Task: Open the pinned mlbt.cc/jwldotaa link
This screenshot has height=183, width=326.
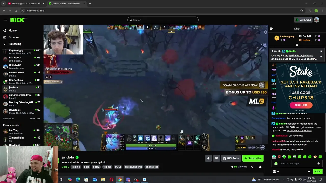Action: click(299, 56)
